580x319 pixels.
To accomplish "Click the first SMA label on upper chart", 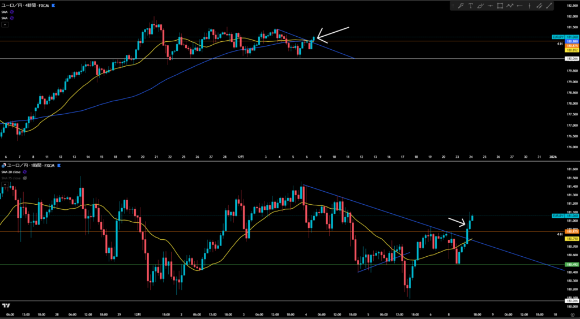I will pos(5,11).
